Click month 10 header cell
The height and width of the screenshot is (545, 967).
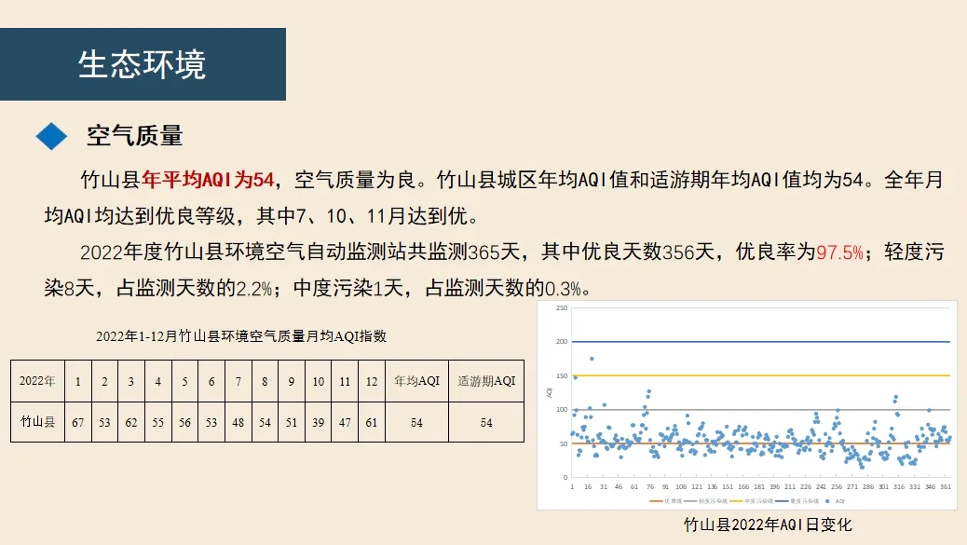319,381
